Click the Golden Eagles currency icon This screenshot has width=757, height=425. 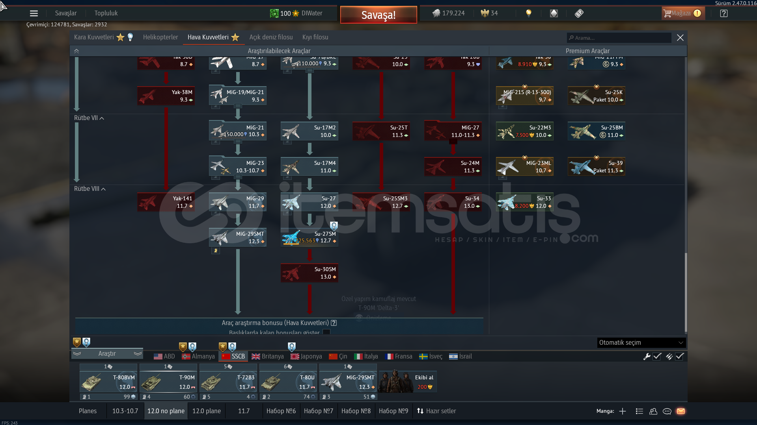(485, 13)
